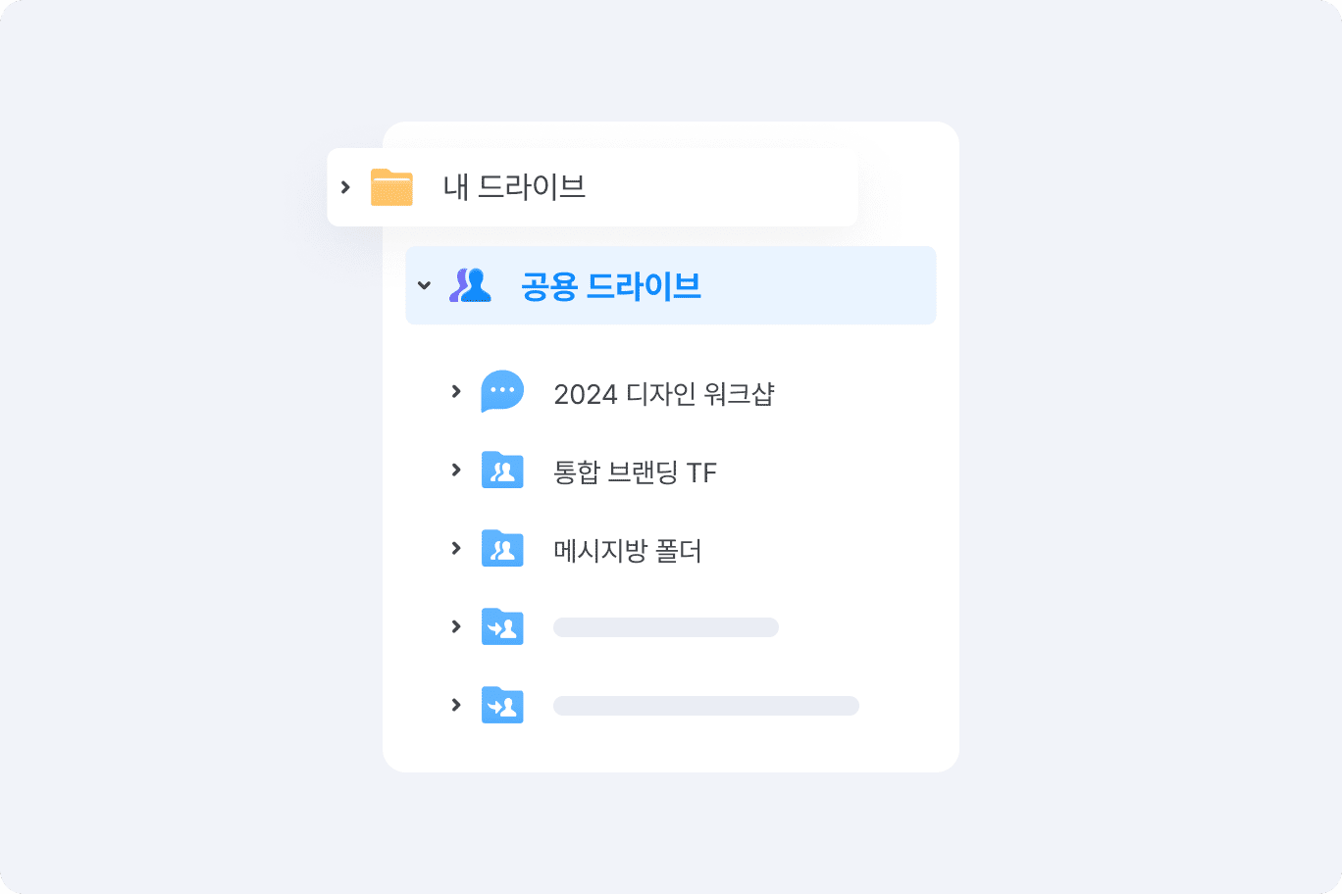1342x894 pixels.
Task: Expand the 메시지방 폴더 item
Action: [x=456, y=549]
